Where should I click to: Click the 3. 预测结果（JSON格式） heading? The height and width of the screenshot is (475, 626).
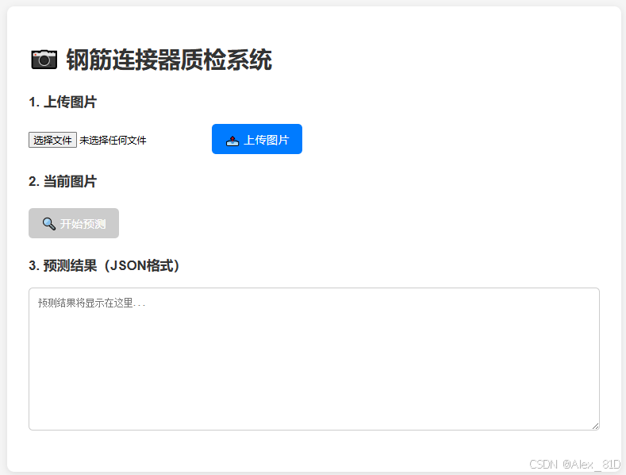[x=104, y=265]
